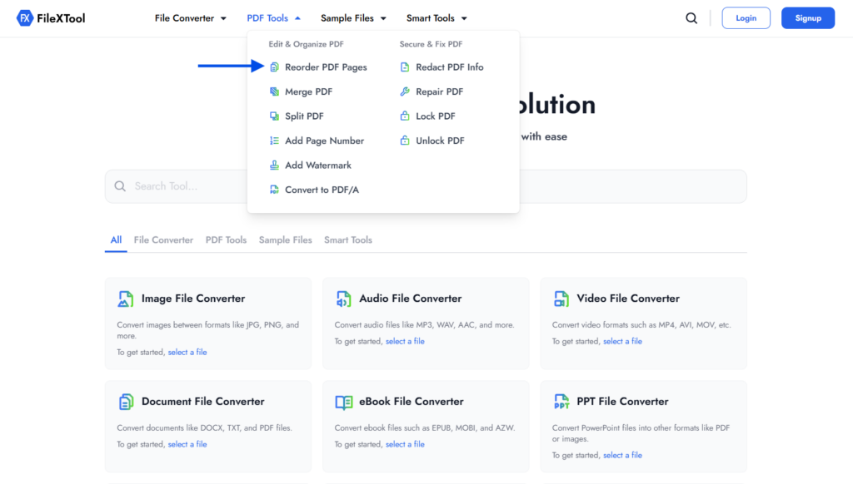Expand the Smart Tools dropdown
Screen dimensions: 853x484
pos(436,18)
